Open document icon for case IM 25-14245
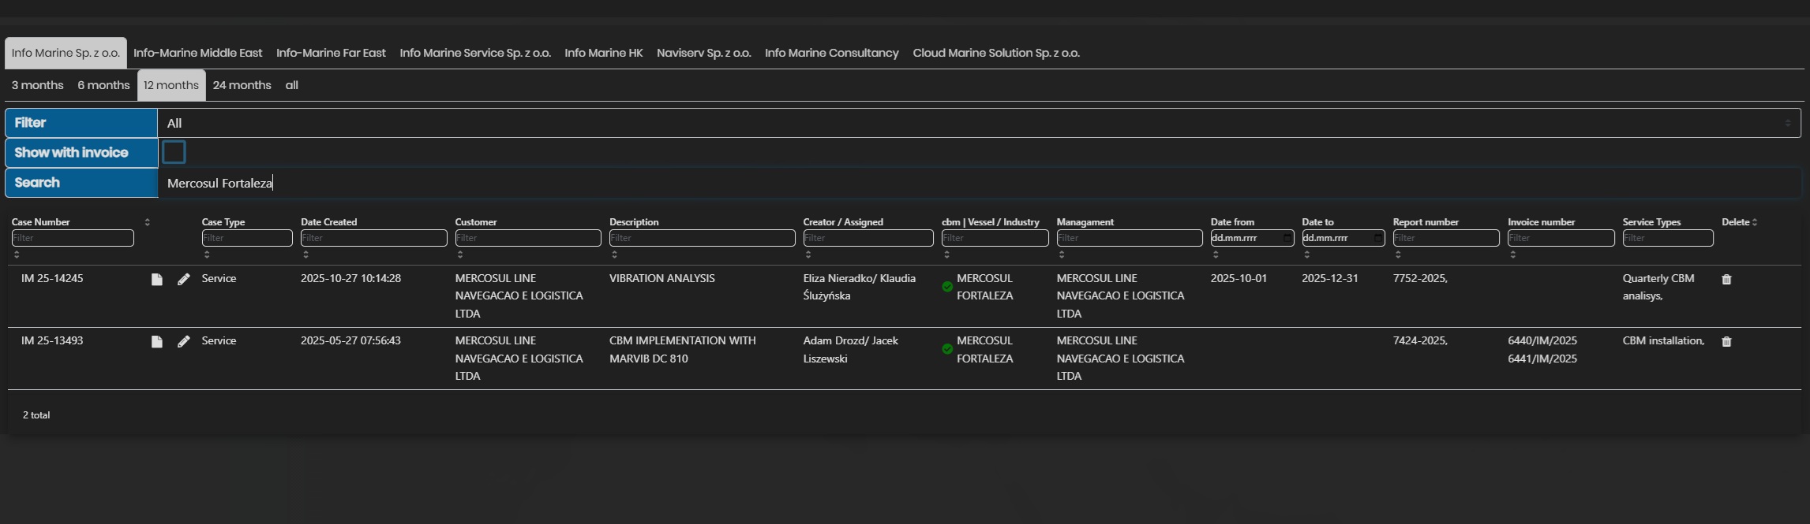Screen dimensions: 1810x524 pyautogui.click(x=156, y=280)
